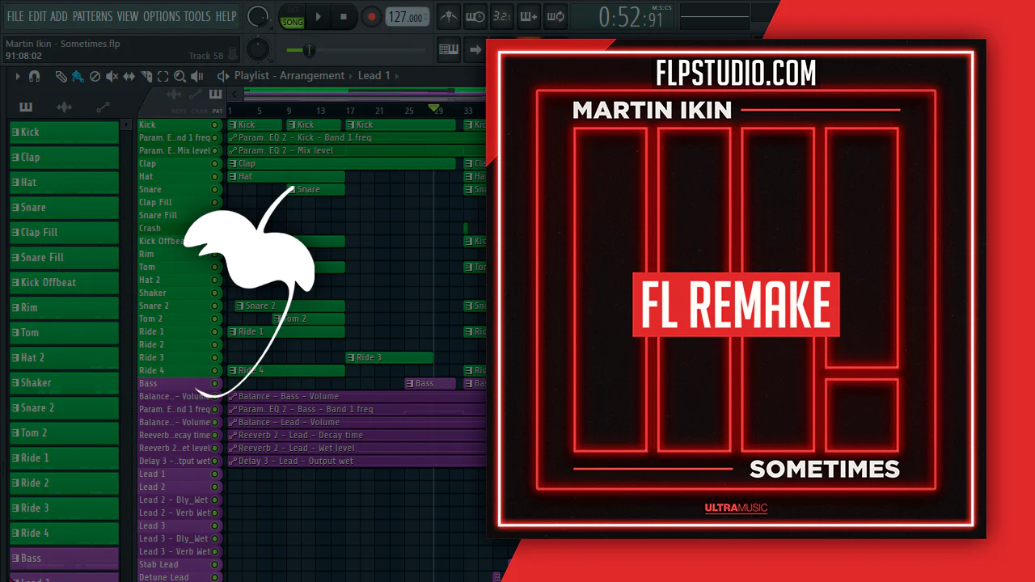The height and width of the screenshot is (582, 1035).
Task: Enable the wait-for-input-before-recording icon
Action: pos(476,16)
